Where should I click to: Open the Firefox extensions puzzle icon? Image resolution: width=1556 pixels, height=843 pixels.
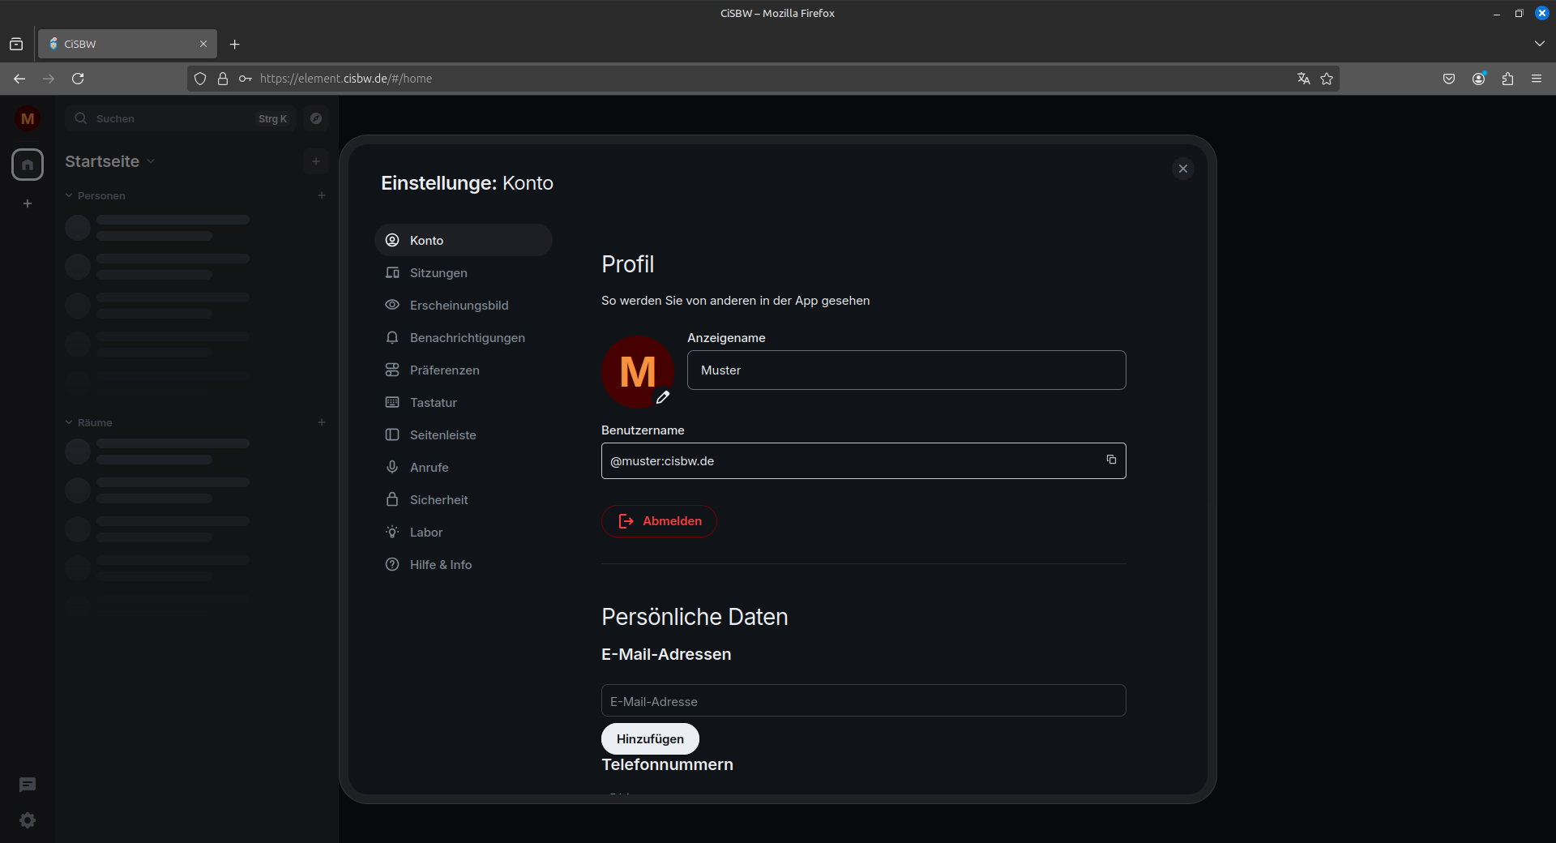click(1507, 78)
